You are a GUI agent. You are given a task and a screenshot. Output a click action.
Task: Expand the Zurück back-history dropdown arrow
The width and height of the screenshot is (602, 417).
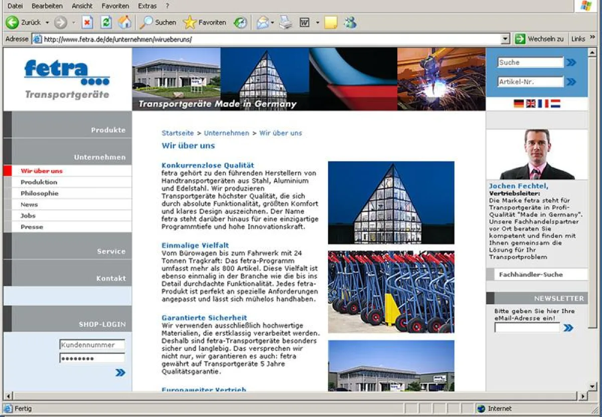47,23
